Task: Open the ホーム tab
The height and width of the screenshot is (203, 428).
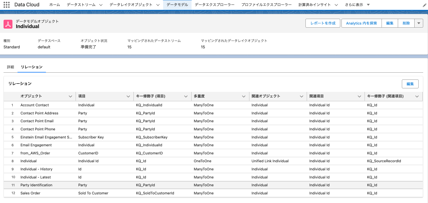Action: 55,5
